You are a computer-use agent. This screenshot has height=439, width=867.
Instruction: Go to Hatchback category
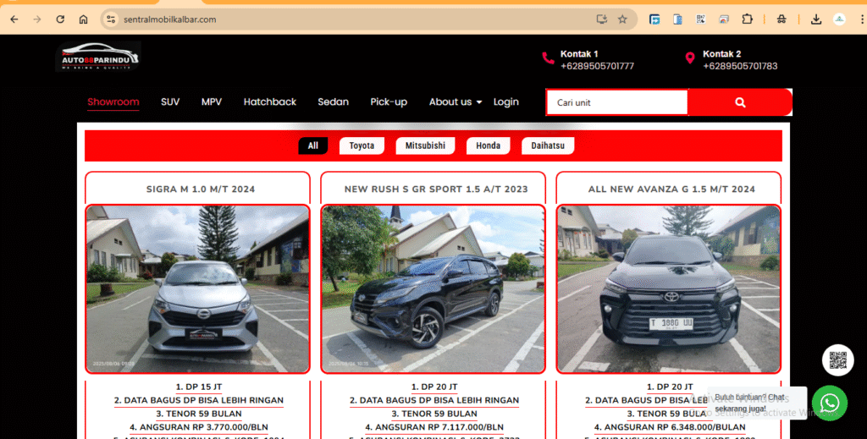click(x=270, y=102)
